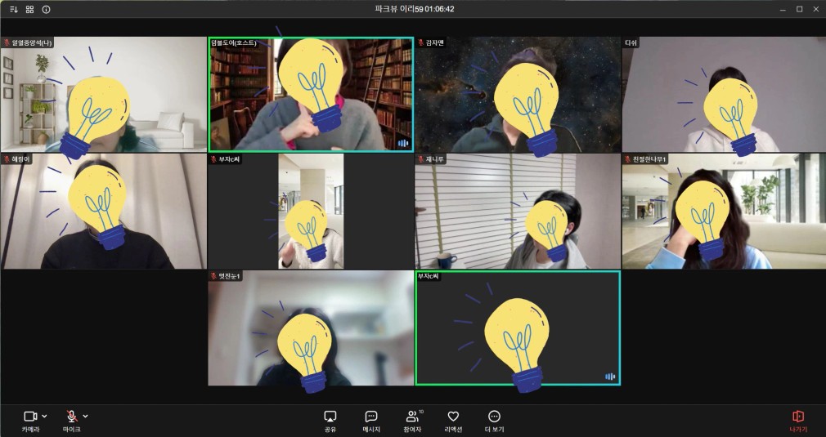Select the 친절한나무1 video tile
Viewport: 826px width, 437px height.
[724, 212]
